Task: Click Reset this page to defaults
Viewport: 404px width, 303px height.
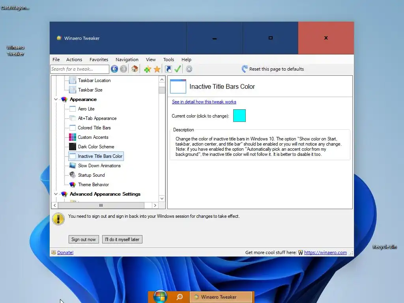Action: coord(277,69)
